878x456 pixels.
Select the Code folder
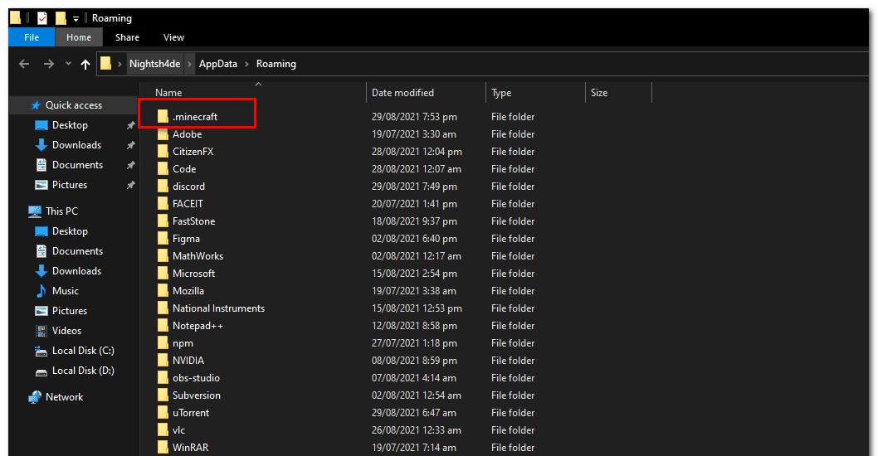[x=183, y=169]
